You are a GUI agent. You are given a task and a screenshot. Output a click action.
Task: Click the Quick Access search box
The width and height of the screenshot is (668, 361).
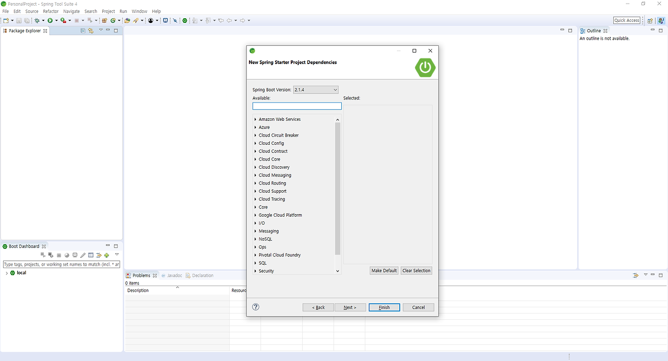(627, 20)
